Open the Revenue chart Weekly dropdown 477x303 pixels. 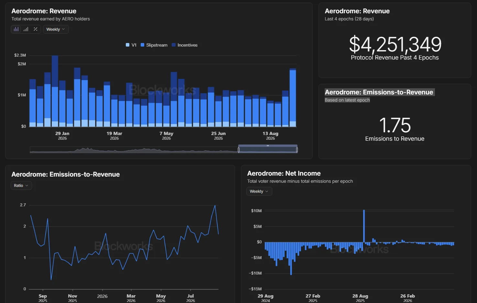point(56,29)
